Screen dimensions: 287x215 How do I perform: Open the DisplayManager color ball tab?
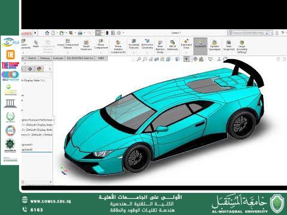click(39, 69)
